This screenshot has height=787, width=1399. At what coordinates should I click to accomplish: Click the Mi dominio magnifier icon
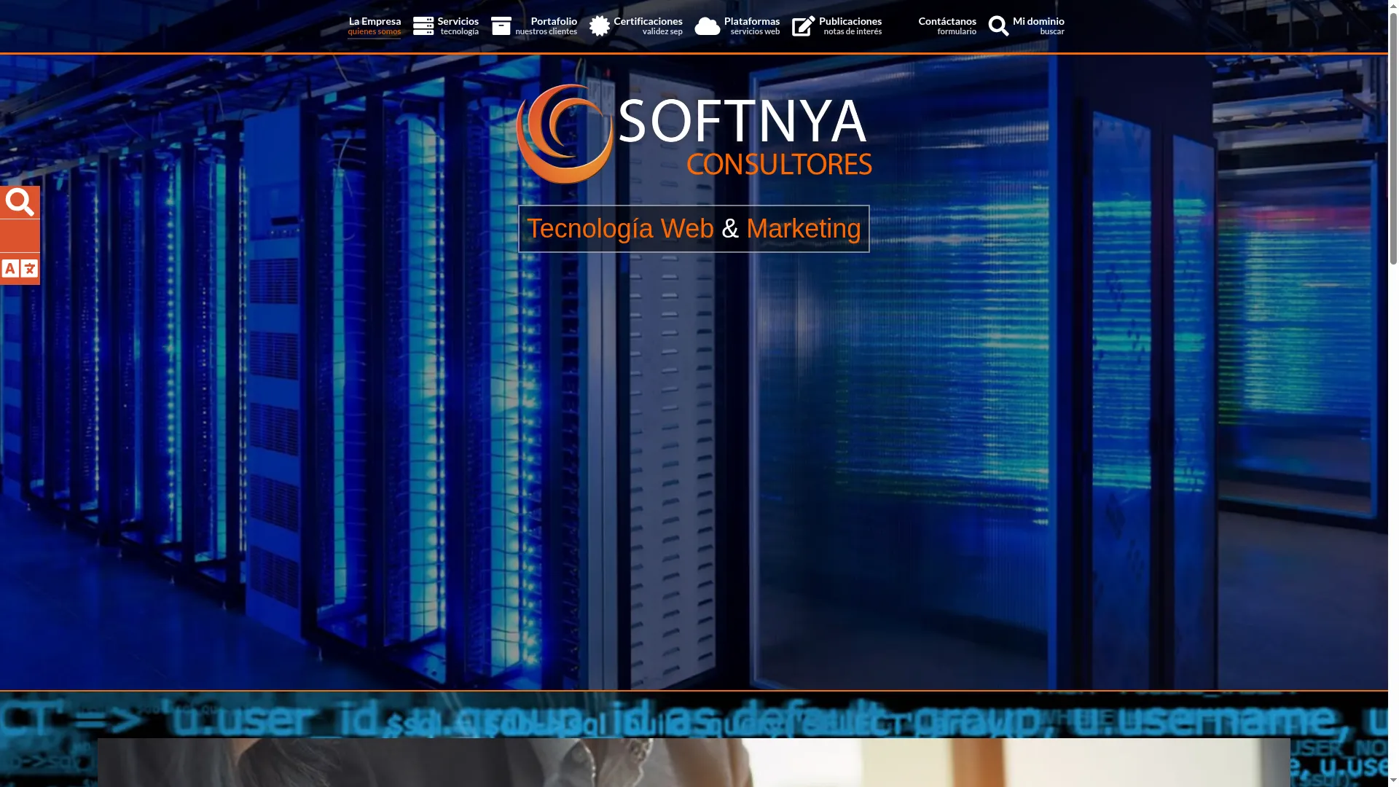click(x=999, y=26)
